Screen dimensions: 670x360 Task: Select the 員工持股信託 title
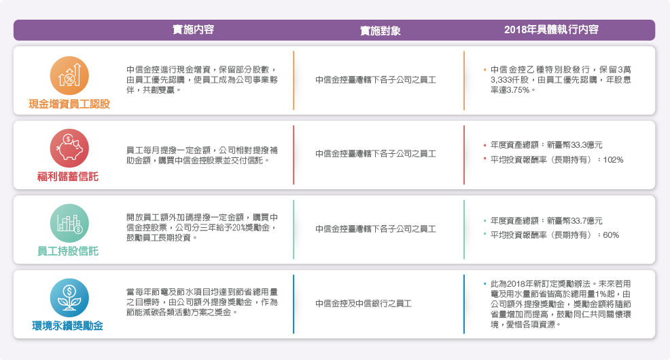[x=68, y=251]
